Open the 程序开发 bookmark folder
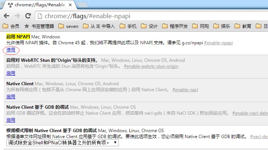 coord(175,26)
